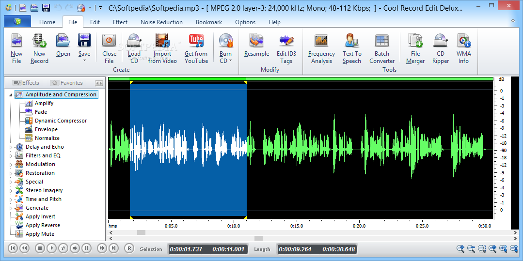Image resolution: width=523 pixels, height=261 pixels.
Task: Click the stop button
Action: [x=40, y=248]
